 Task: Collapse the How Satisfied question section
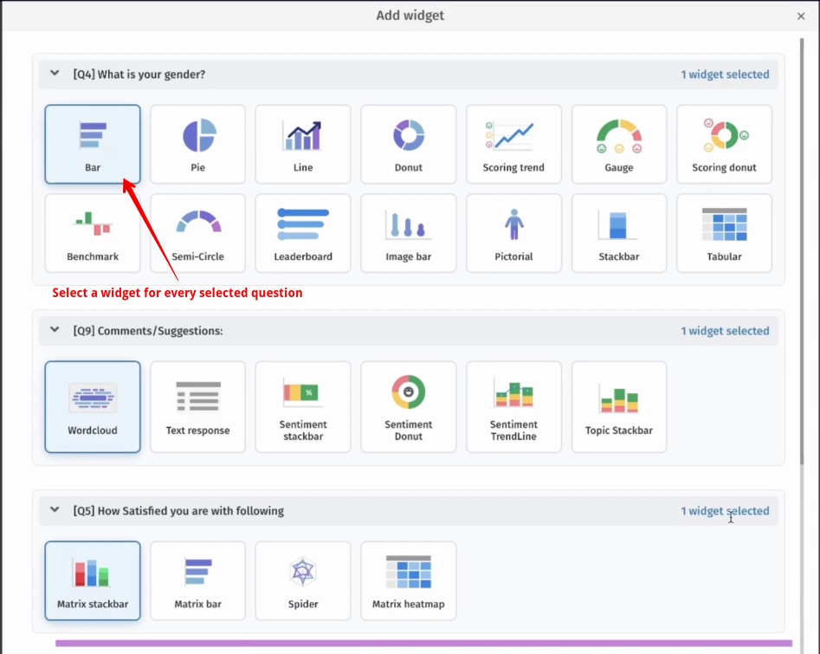54,510
